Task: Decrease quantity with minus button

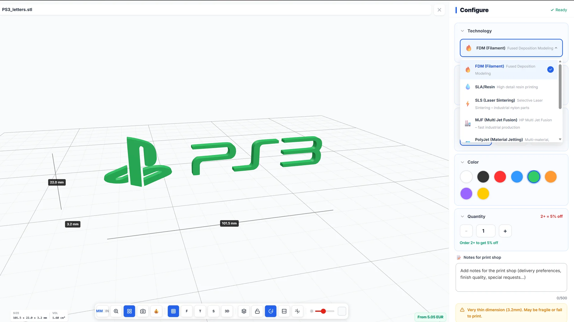Action: pyautogui.click(x=466, y=231)
